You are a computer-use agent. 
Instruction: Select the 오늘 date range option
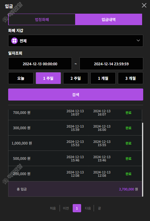pos(21,78)
